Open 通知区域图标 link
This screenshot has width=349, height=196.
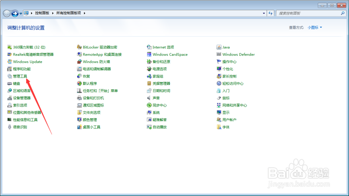tap(93, 105)
